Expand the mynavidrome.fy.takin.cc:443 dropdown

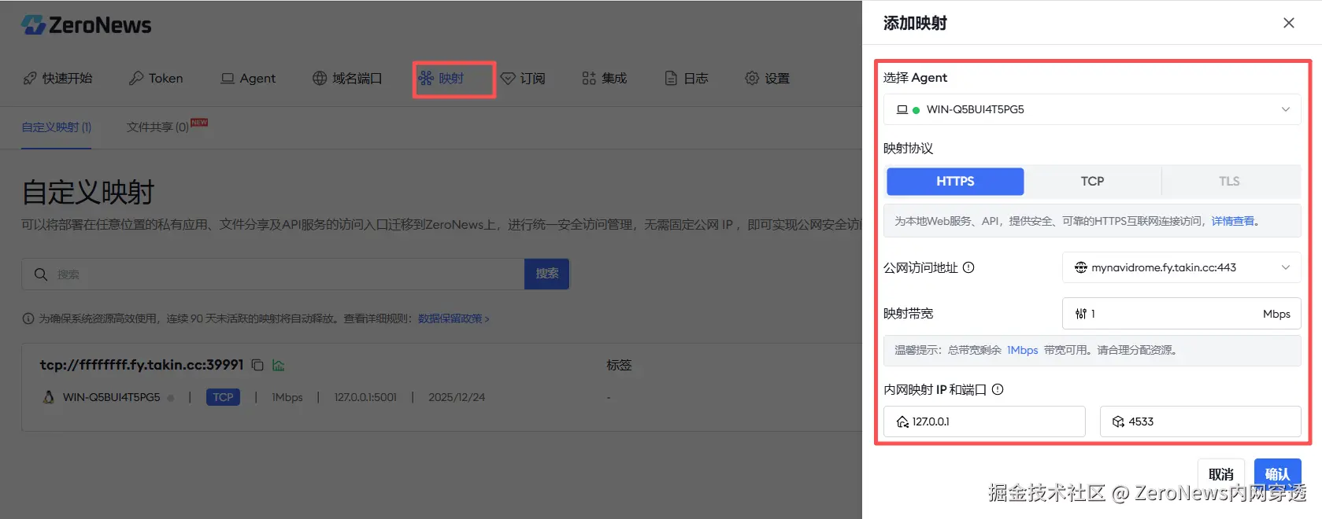1182,267
